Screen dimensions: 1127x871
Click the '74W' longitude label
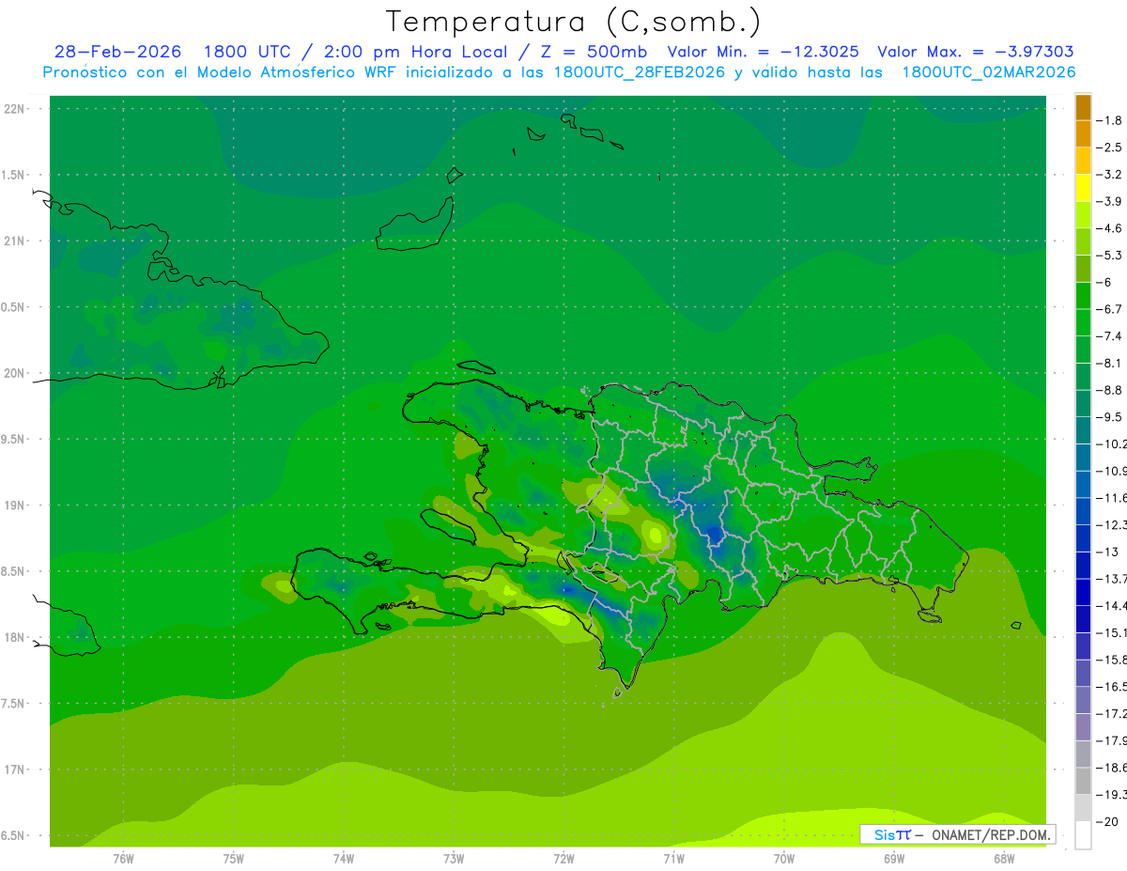pos(344,859)
